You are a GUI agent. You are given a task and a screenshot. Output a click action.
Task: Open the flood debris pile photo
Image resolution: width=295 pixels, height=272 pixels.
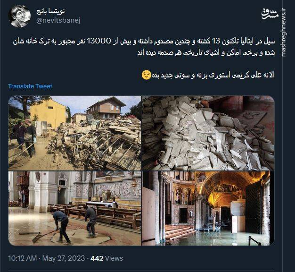[74, 133]
